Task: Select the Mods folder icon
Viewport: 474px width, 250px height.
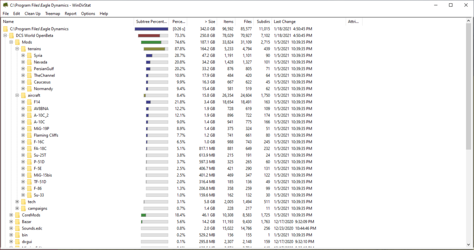Action: (18, 42)
